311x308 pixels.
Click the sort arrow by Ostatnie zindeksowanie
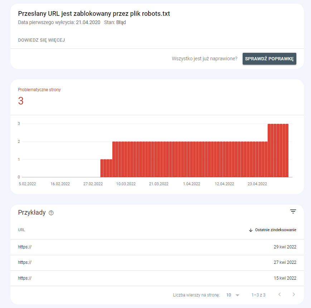tap(251, 230)
